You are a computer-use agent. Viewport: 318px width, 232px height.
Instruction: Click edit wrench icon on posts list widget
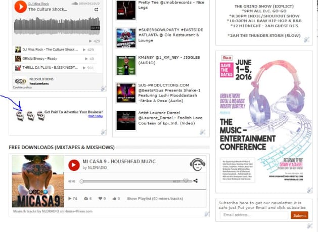click(202, 132)
